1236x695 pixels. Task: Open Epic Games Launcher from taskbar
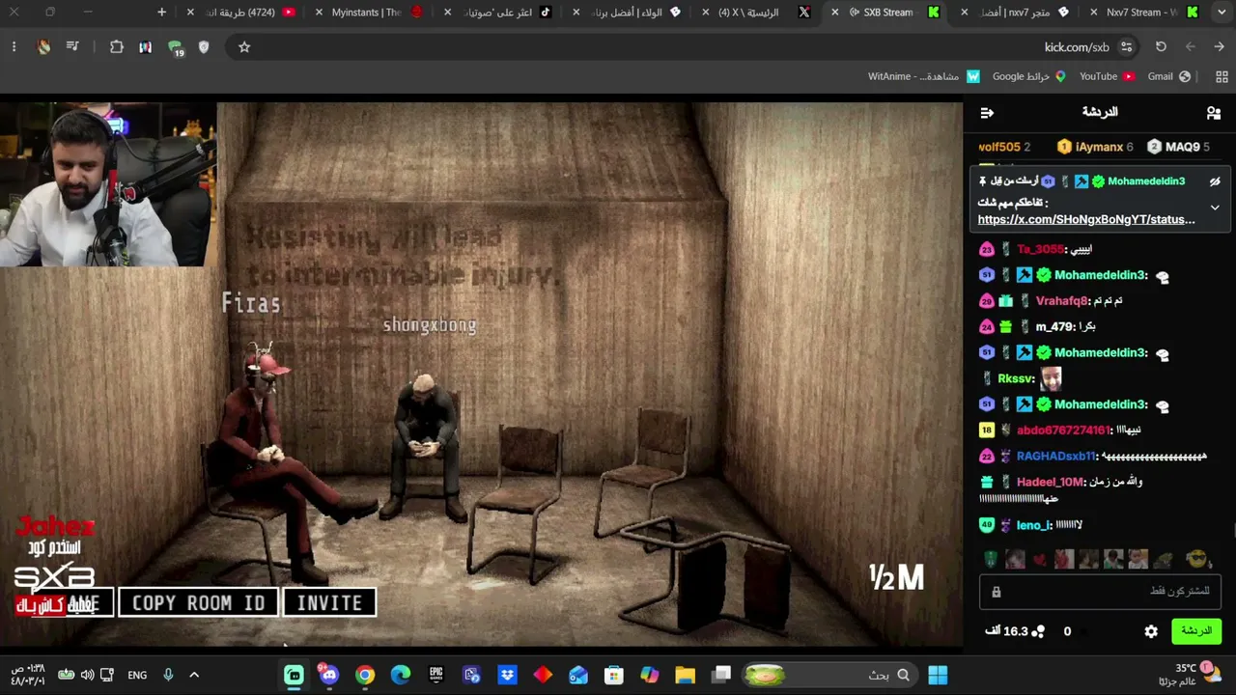point(436,676)
